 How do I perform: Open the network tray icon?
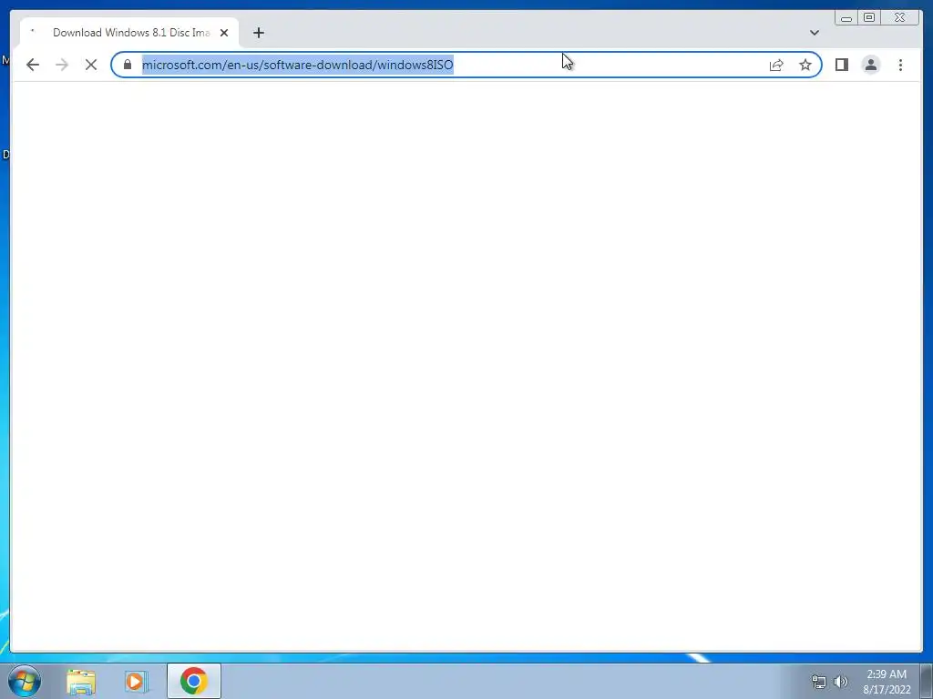(x=819, y=682)
